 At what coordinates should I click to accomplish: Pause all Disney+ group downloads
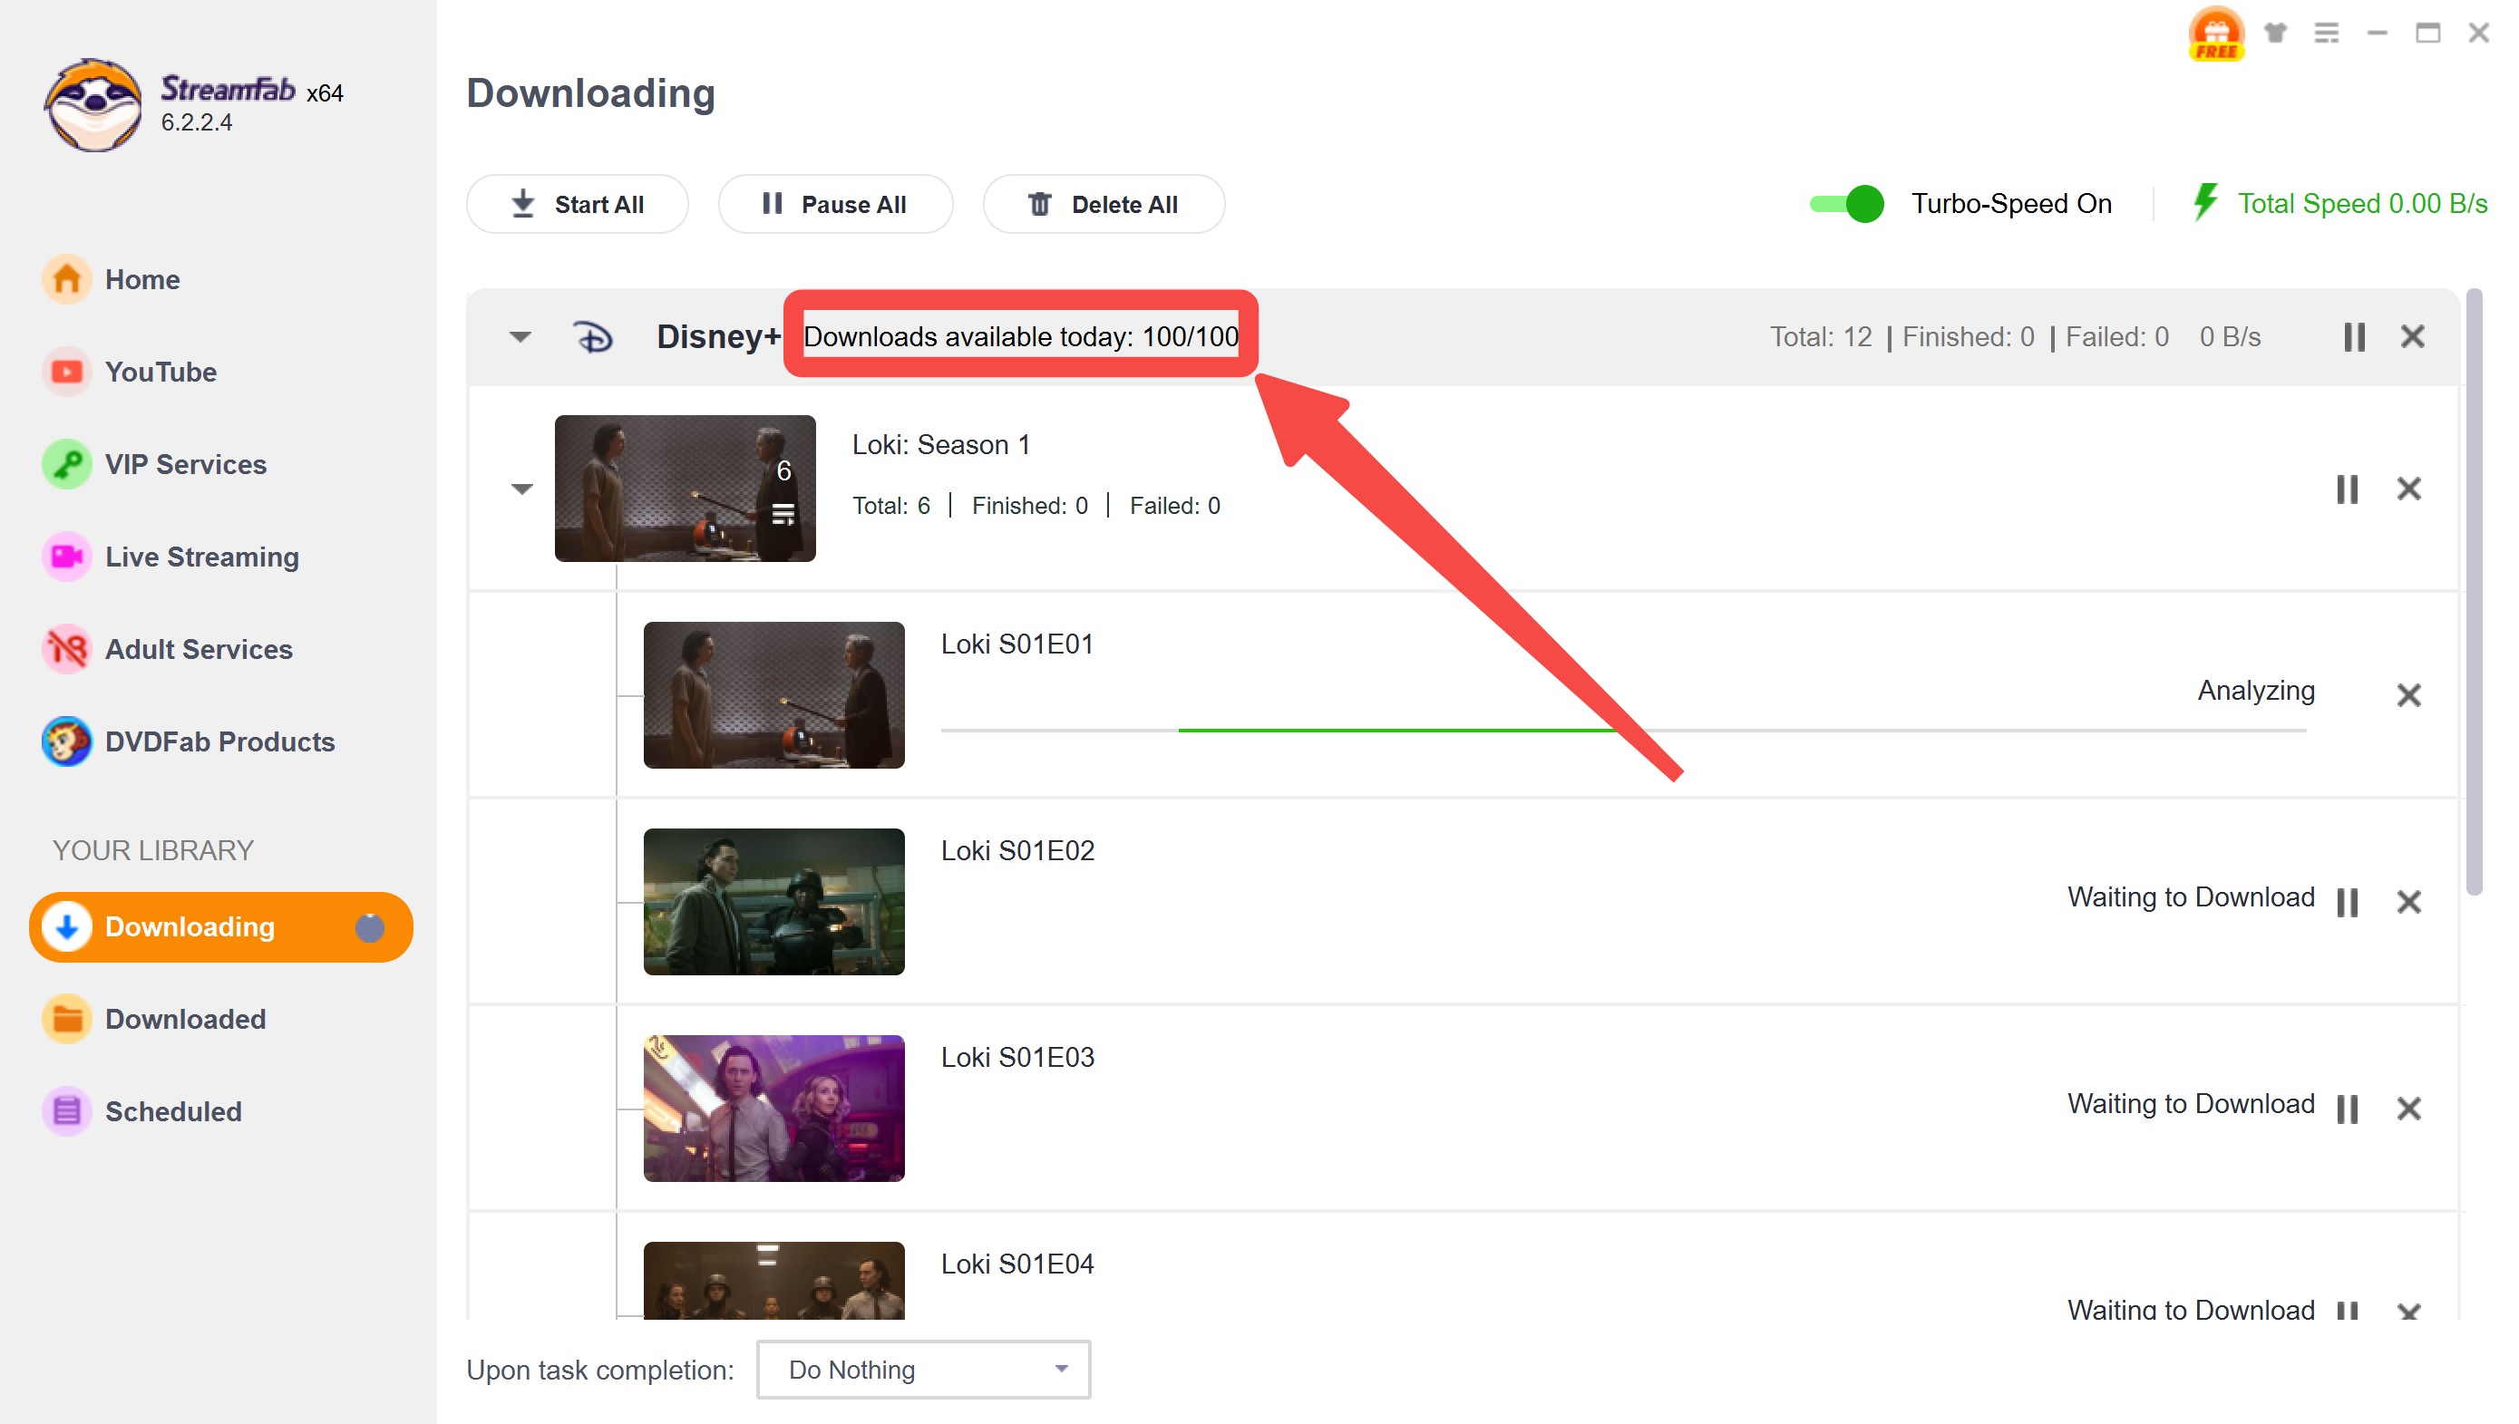pos(2355,336)
